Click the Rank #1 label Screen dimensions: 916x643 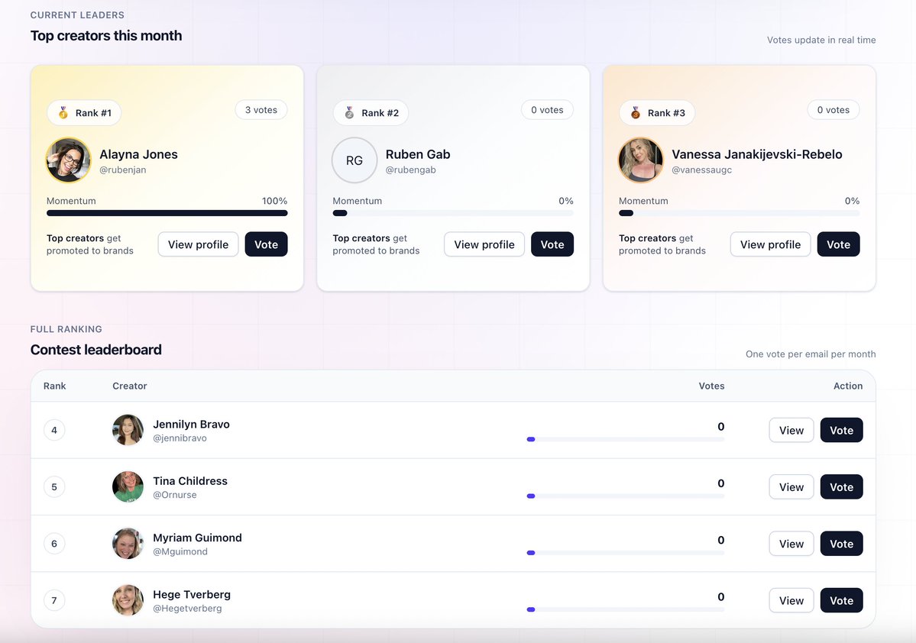click(x=93, y=113)
